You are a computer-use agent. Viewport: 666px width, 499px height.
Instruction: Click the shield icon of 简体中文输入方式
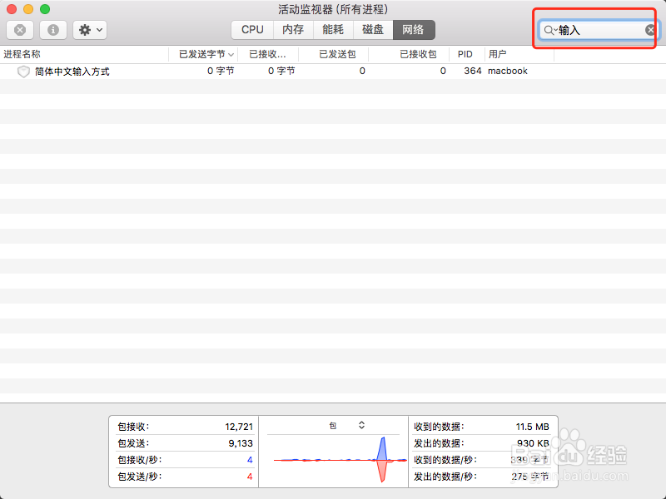pyautogui.click(x=23, y=72)
